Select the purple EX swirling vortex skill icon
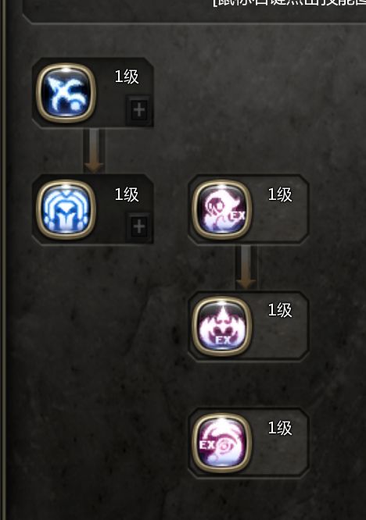 point(222,443)
